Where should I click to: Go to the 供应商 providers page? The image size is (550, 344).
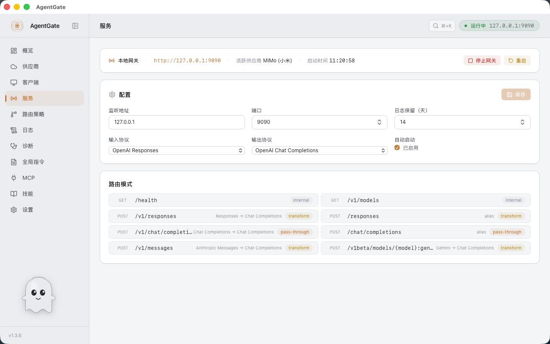44,67
